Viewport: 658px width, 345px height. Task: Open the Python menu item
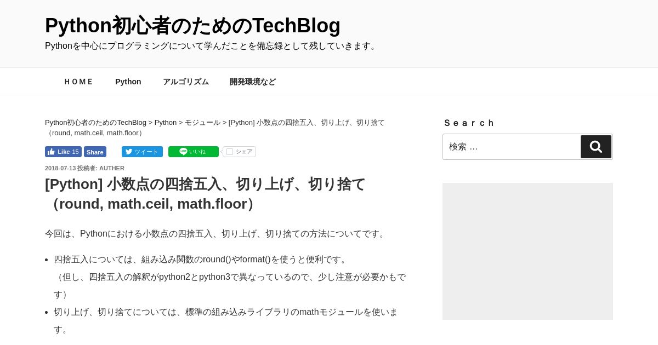click(x=128, y=82)
